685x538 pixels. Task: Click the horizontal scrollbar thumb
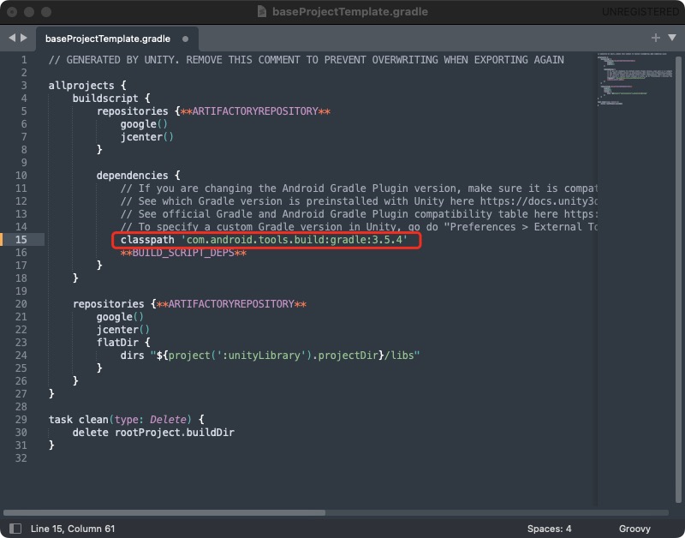point(164,512)
